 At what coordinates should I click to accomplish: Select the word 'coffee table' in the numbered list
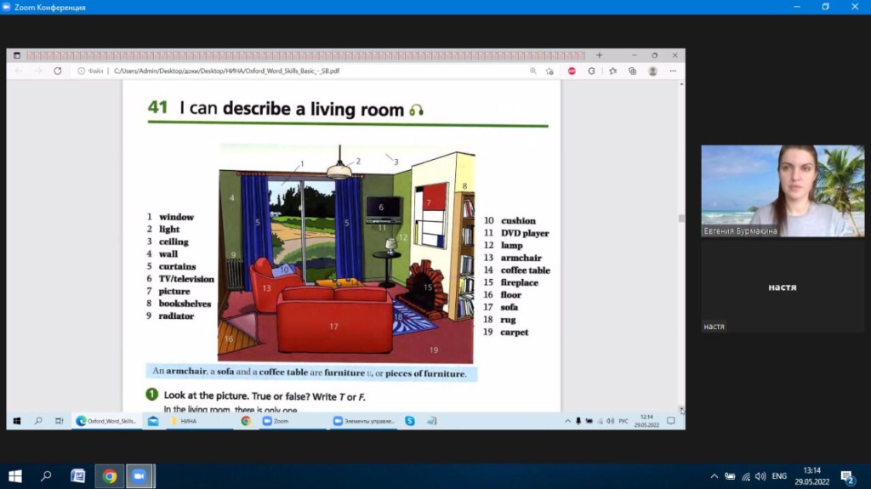tap(525, 270)
